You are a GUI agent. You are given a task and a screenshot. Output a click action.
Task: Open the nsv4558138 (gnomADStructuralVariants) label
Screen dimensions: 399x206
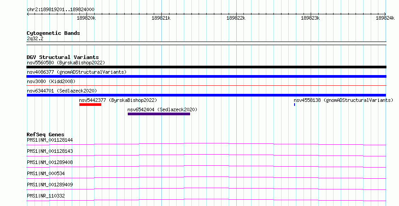pos(343,100)
